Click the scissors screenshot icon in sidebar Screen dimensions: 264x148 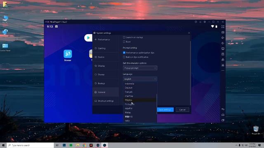223,65
